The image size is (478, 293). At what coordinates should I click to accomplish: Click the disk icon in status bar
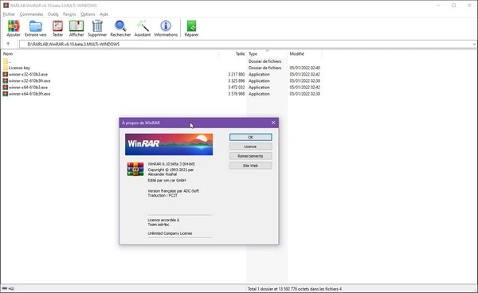pos(5,288)
